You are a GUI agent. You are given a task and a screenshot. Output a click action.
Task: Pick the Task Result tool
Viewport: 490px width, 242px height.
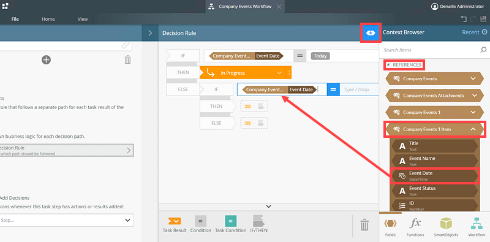click(175, 224)
